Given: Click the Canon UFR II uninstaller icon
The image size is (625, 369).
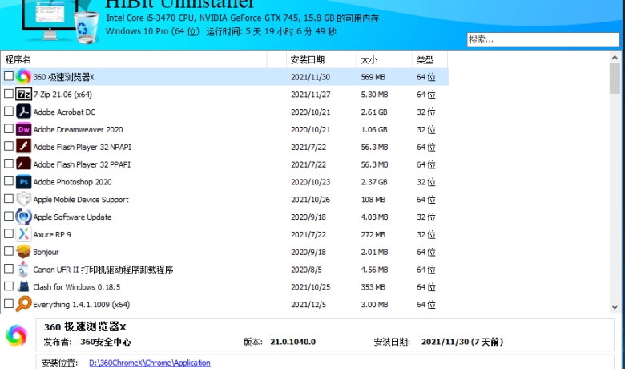Looking at the screenshot, I should tap(23, 270).
